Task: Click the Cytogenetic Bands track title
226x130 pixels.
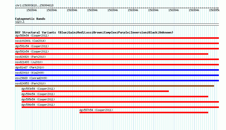Action: (x=30, y=19)
